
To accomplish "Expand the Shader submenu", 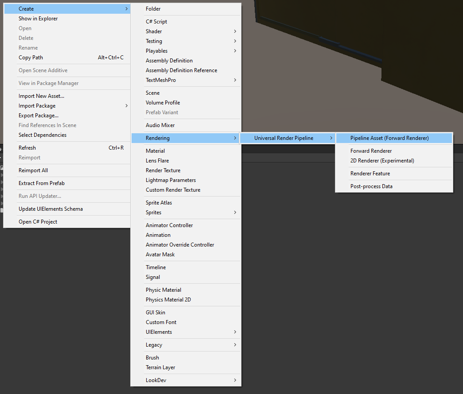I will coord(186,31).
